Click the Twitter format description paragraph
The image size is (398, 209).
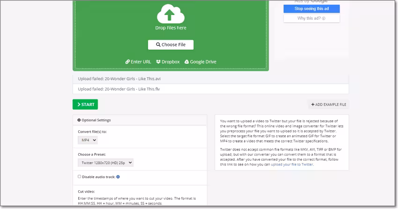click(281, 131)
